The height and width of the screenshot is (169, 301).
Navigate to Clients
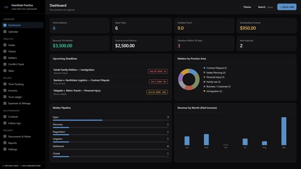(22, 51)
